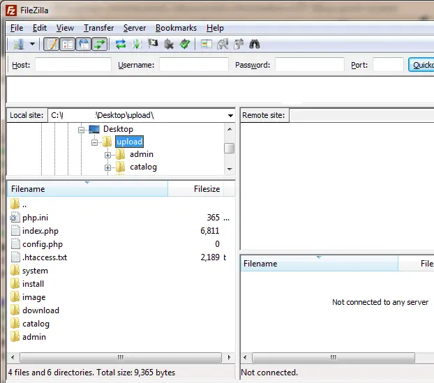Click local file list scroll right arrow
The image size is (434, 383).
(x=229, y=357)
